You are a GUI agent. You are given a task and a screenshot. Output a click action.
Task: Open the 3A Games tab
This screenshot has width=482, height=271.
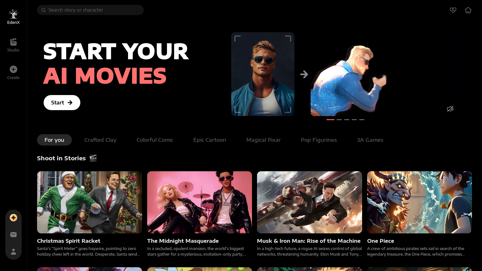coord(370,140)
